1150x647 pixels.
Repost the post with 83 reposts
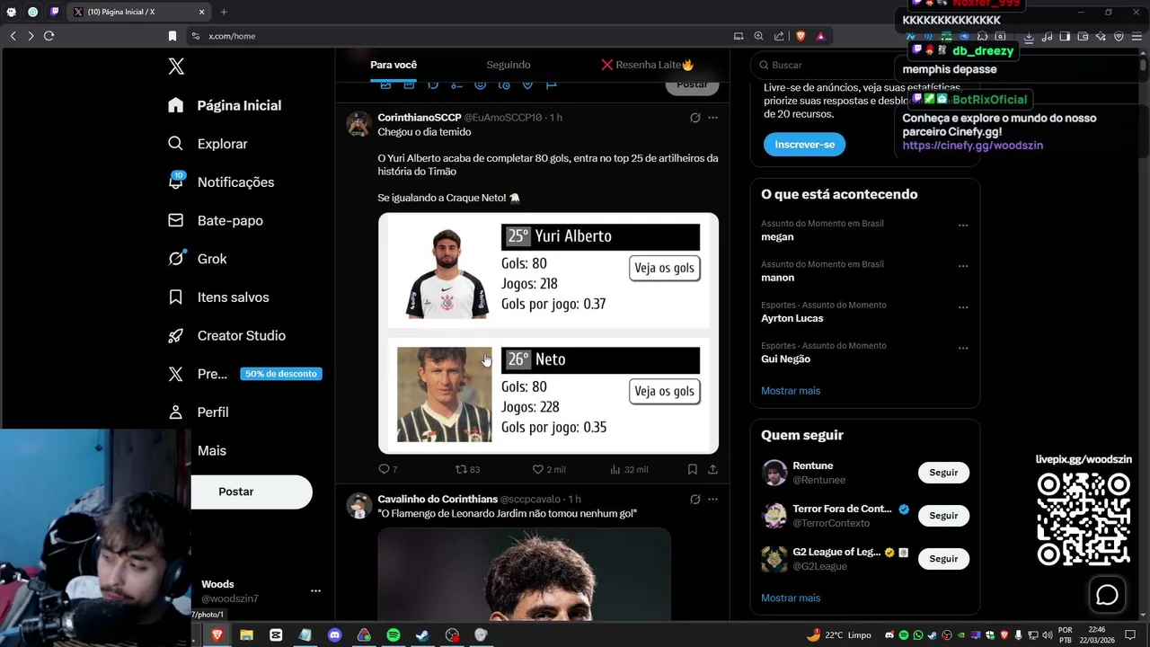[467, 469]
